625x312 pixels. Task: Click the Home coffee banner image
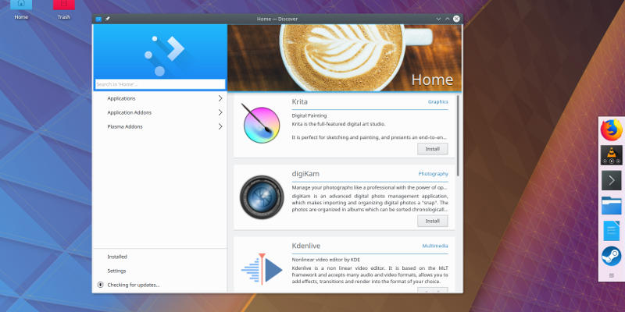(345, 58)
